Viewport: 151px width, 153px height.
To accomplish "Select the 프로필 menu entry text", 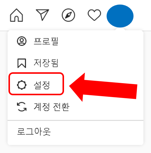I will tap(46, 41).
